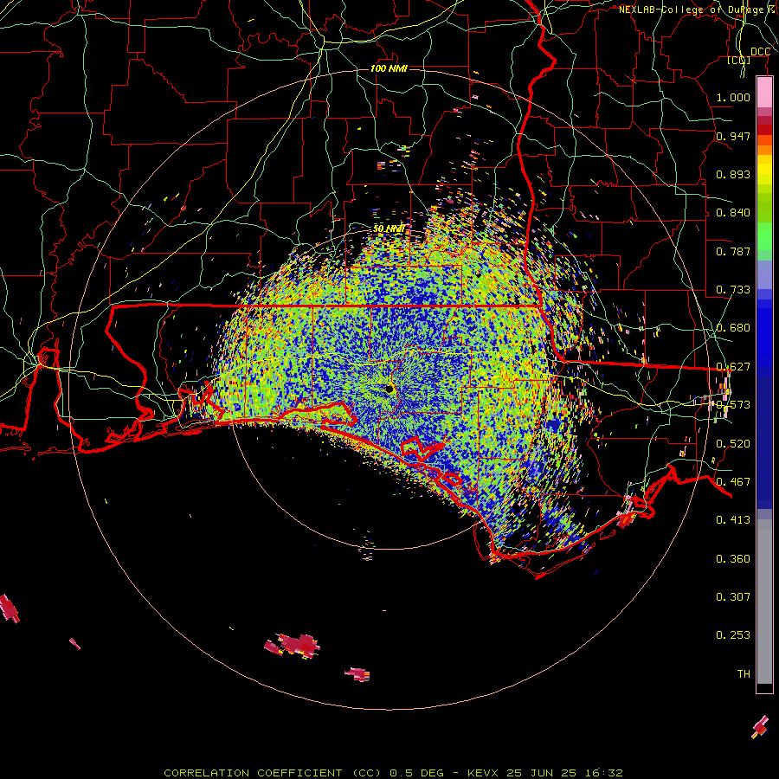Image resolution: width=779 pixels, height=779 pixels.
Task: Select the 0.893 scale value
Action: pyautogui.click(x=733, y=174)
